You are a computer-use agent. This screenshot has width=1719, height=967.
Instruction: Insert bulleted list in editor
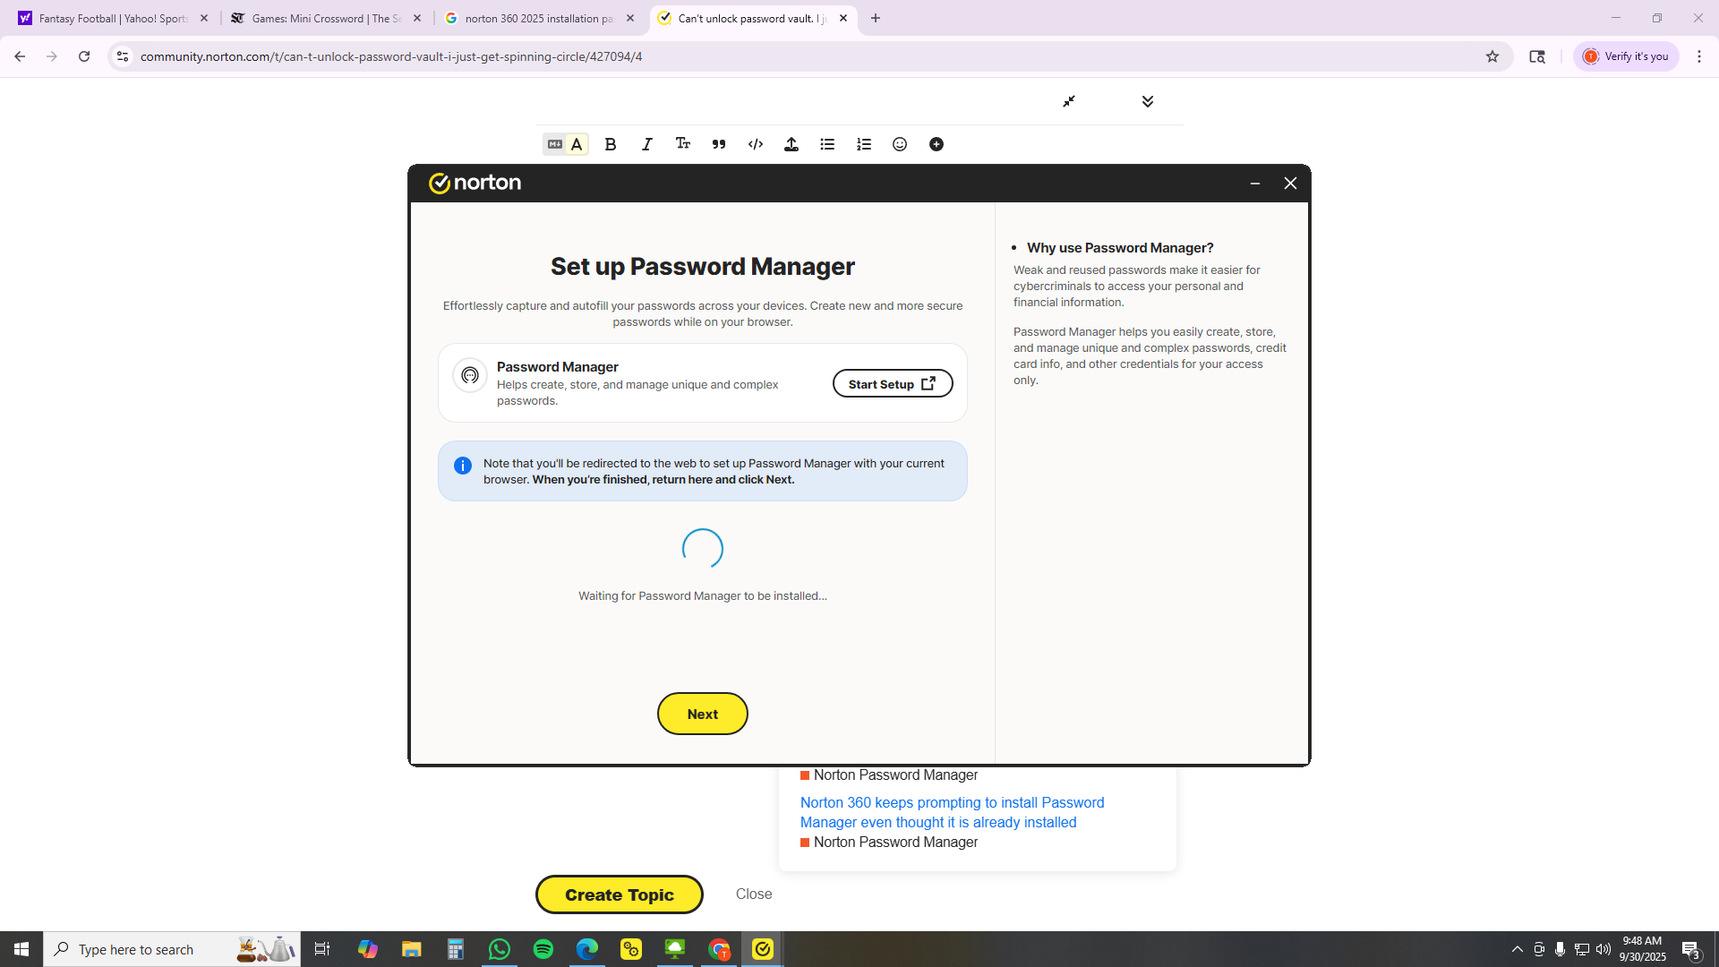(x=827, y=144)
